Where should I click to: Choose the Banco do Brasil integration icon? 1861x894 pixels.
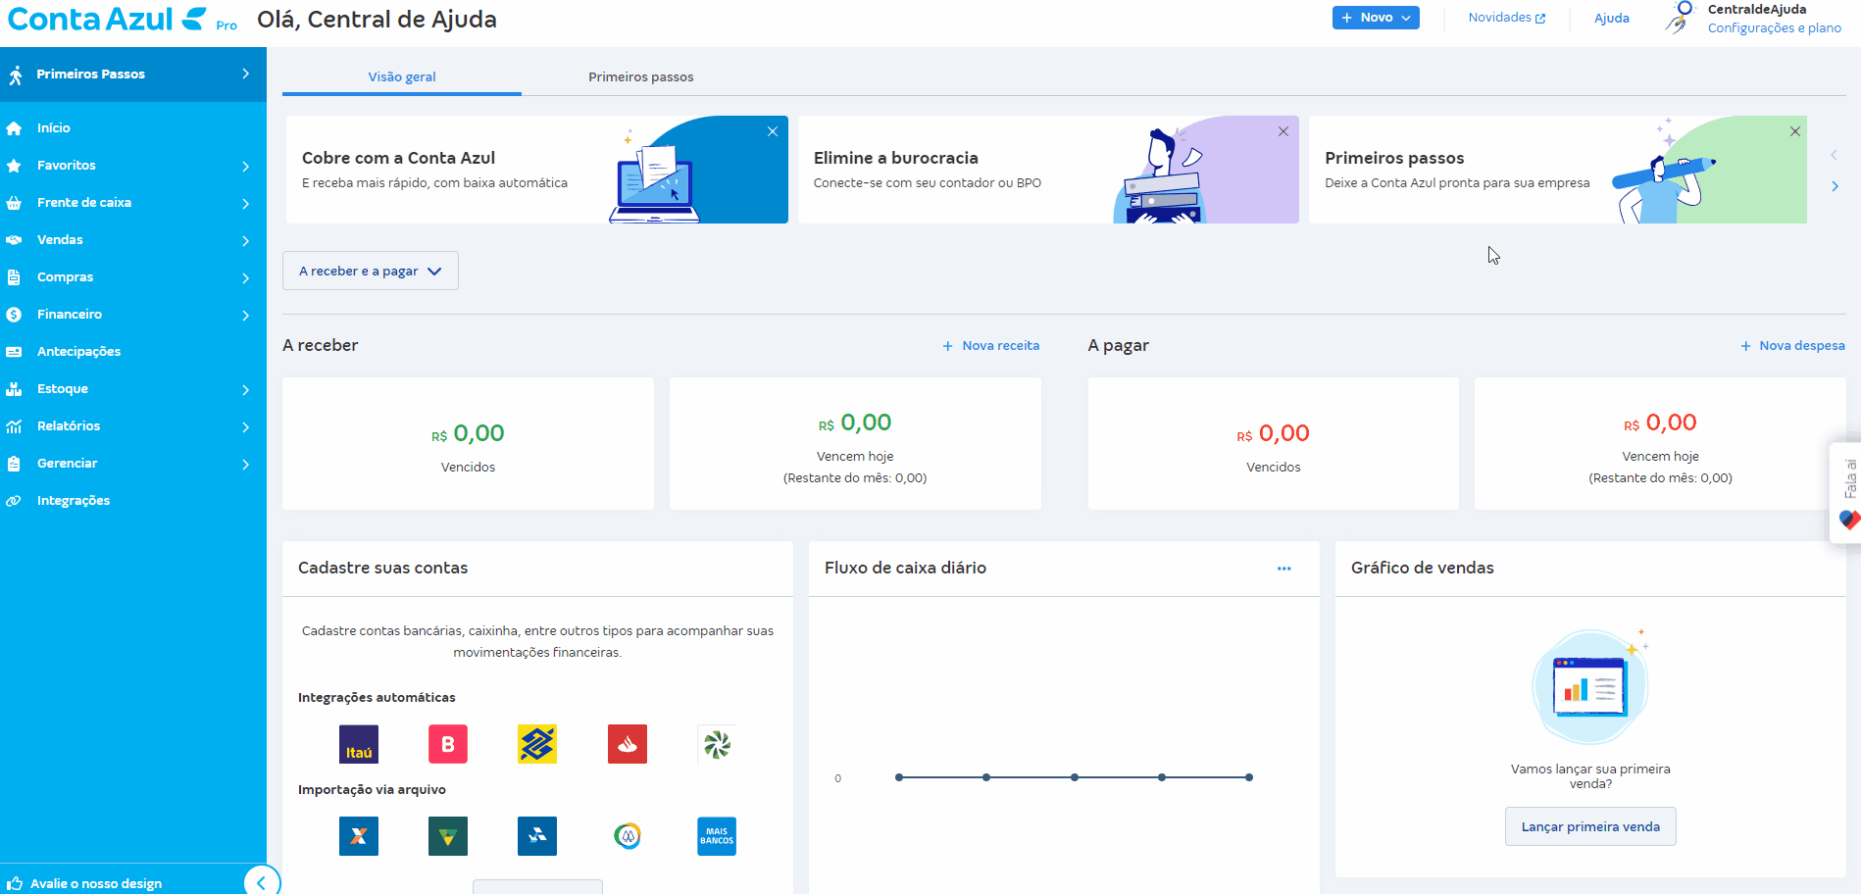point(537,744)
